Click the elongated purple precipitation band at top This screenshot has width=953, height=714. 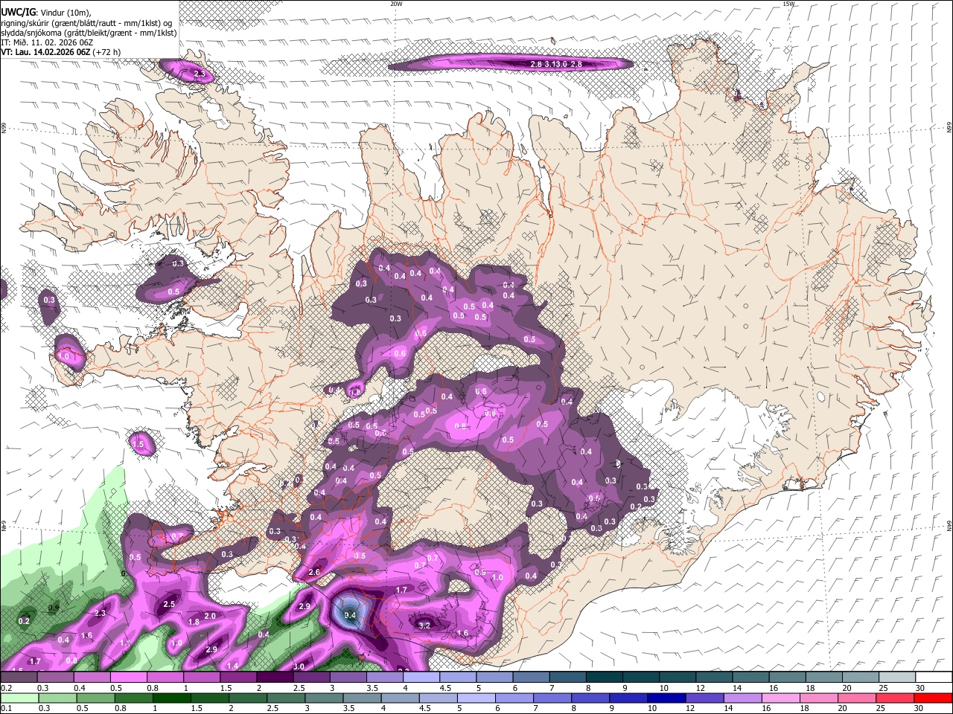511,65
